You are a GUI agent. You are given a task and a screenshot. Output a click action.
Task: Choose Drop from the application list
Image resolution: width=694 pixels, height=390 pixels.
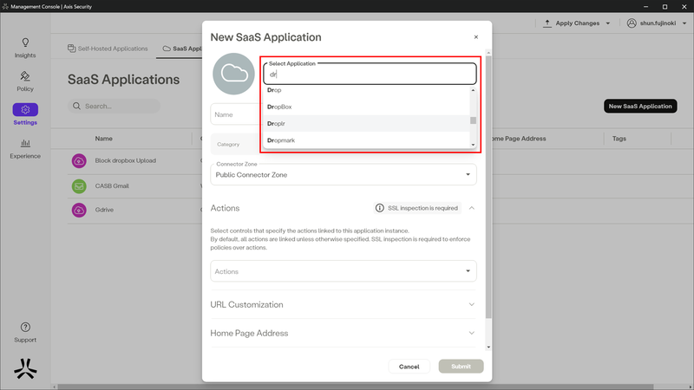tap(366, 90)
